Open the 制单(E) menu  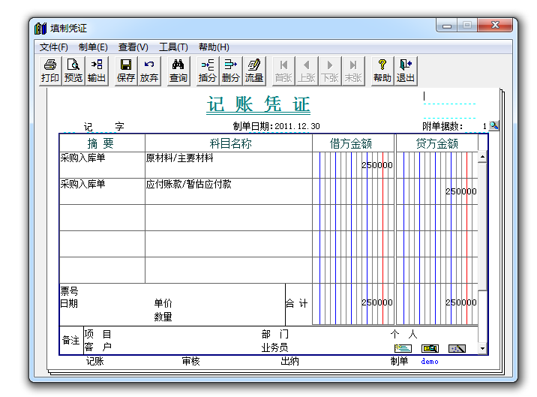pos(93,47)
